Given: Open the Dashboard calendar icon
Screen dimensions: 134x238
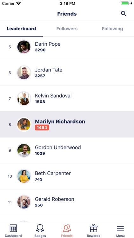Looking at the screenshot, I should click(13, 228).
